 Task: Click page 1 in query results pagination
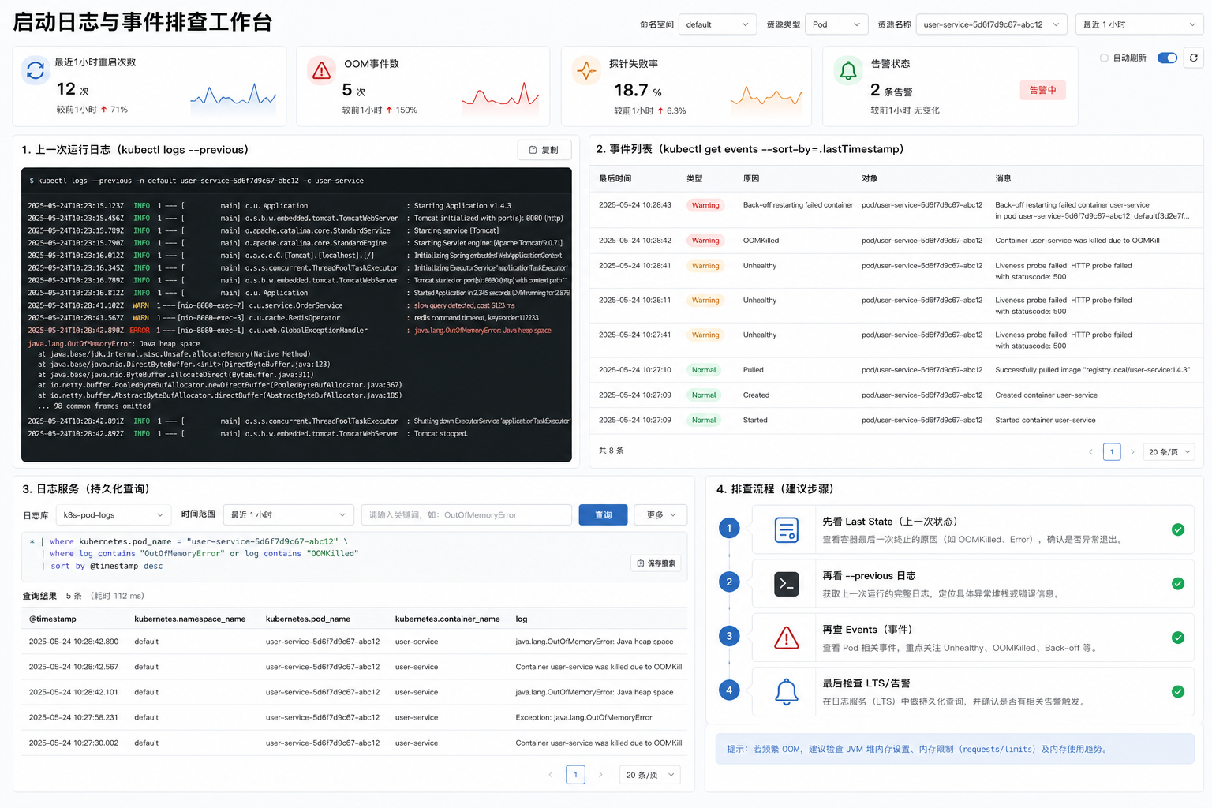[575, 775]
